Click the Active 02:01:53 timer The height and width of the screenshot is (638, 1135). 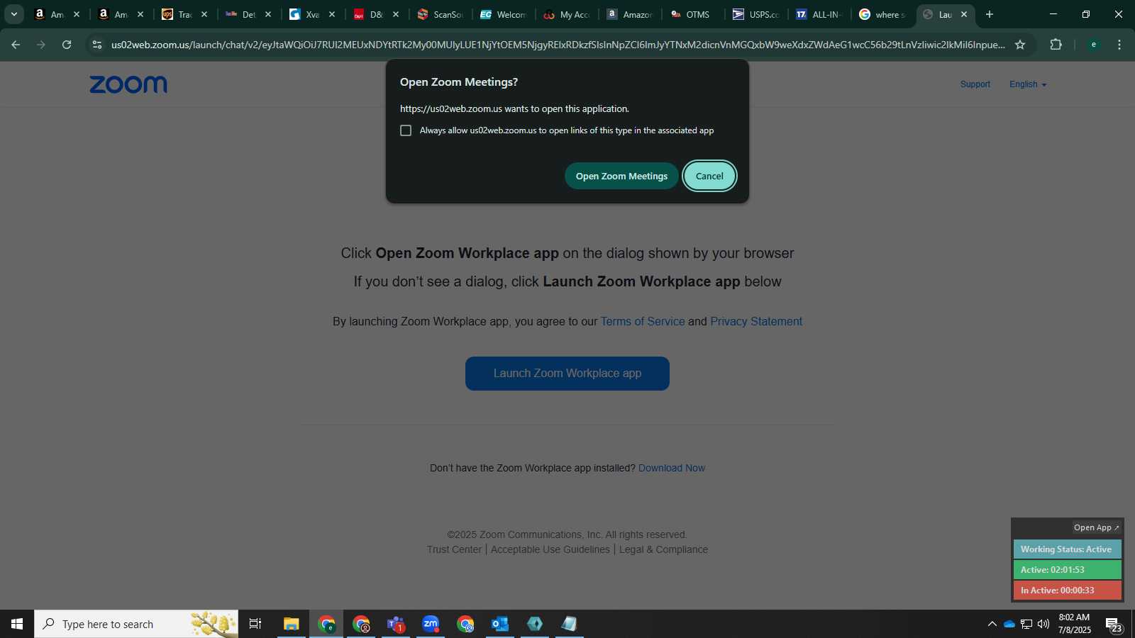[1067, 570]
